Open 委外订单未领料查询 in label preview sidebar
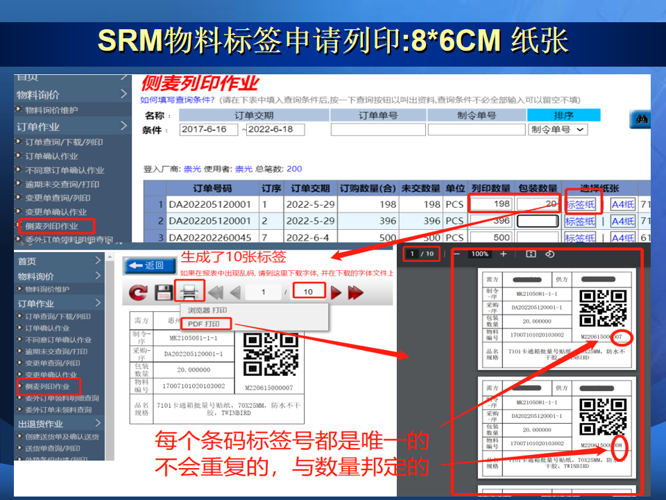This screenshot has width=666, height=500. tap(58, 410)
